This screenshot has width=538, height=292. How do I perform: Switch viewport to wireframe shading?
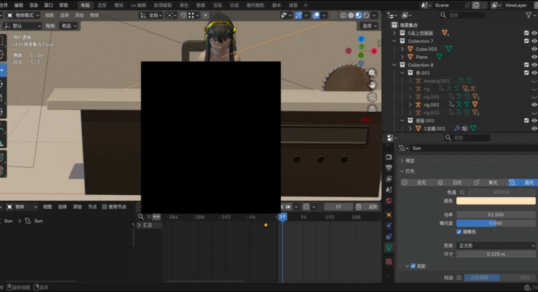[x=343, y=15]
